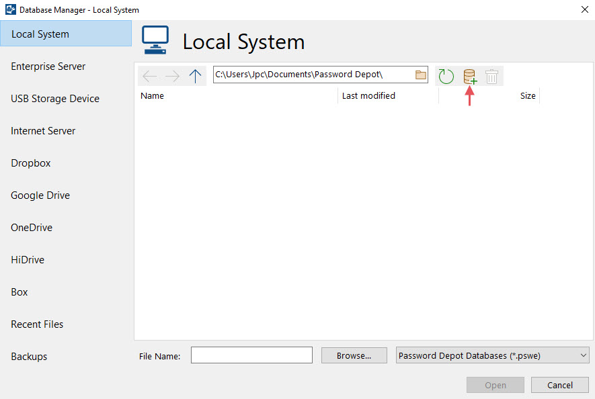Click the Local System computer icon
This screenshot has width=595, height=399.
tap(155, 40)
